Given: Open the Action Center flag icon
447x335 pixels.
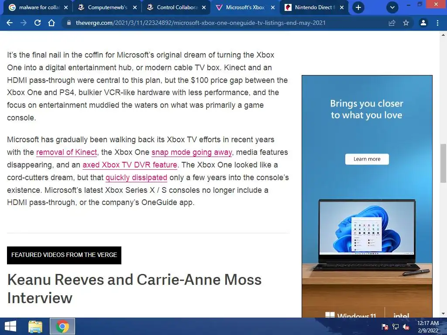Looking at the screenshot, I should pos(385,327).
